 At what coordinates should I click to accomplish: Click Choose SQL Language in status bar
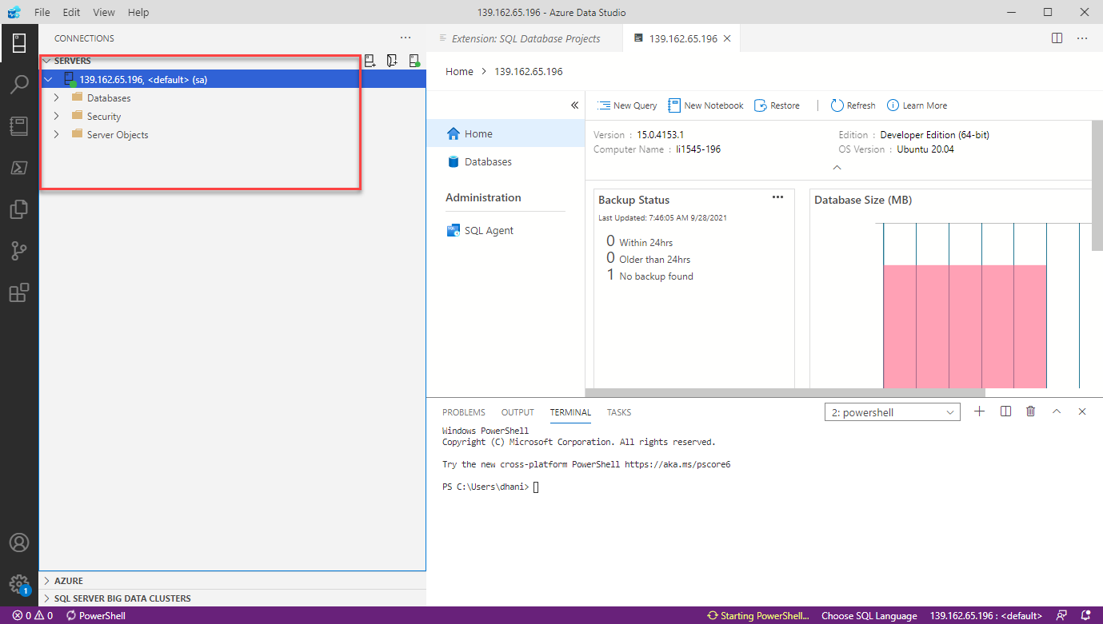pos(869,616)
